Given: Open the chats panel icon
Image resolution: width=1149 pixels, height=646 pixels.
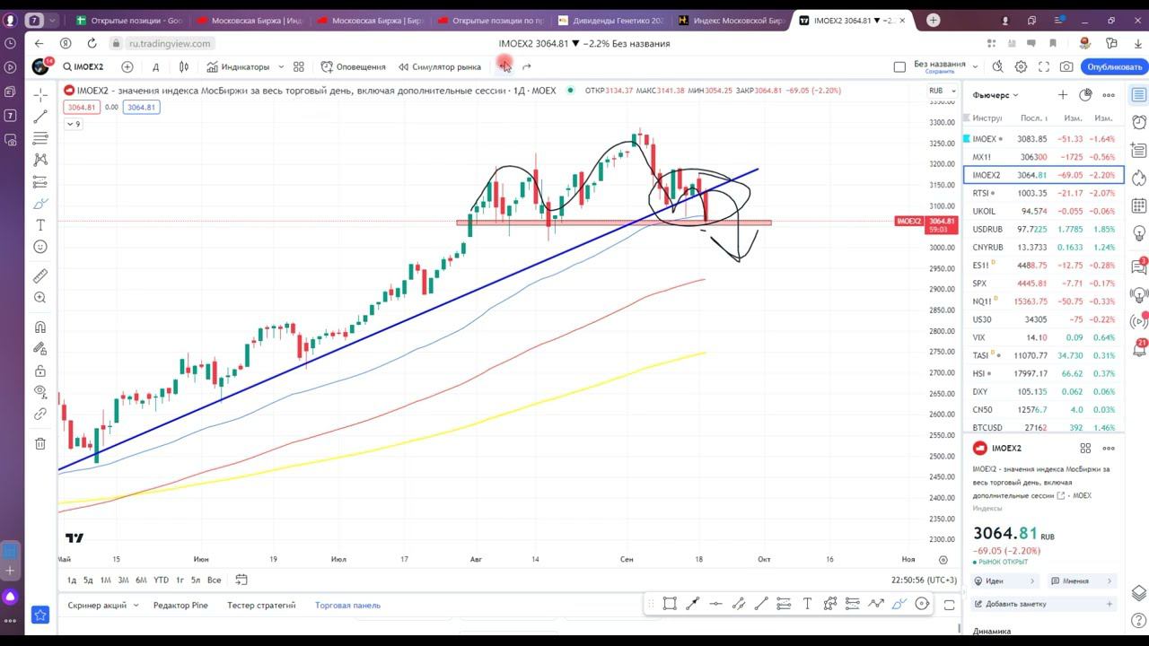Looking at the screenshot, I should pyautogui.click(x=1138, y=266).
